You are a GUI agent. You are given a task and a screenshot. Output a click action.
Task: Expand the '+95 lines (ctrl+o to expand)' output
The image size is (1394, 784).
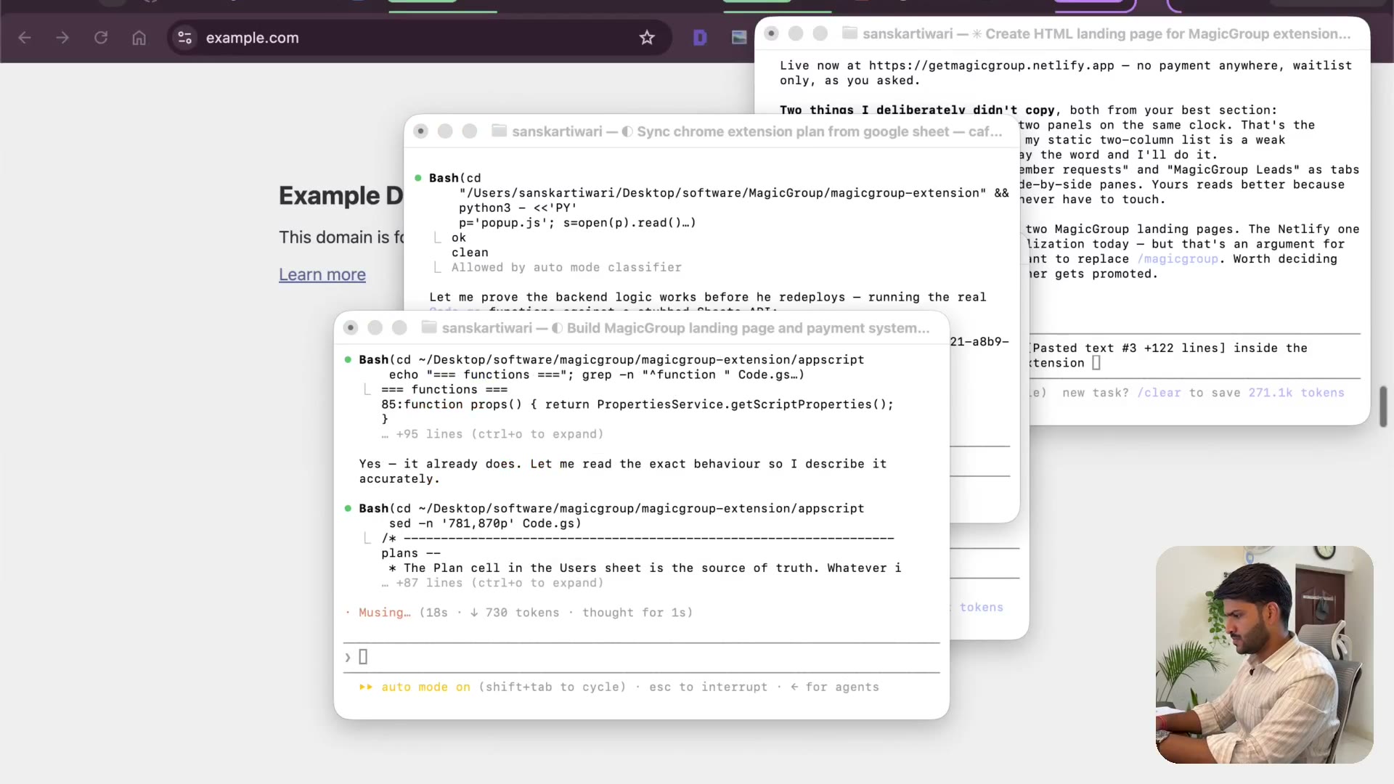point(492,434)
